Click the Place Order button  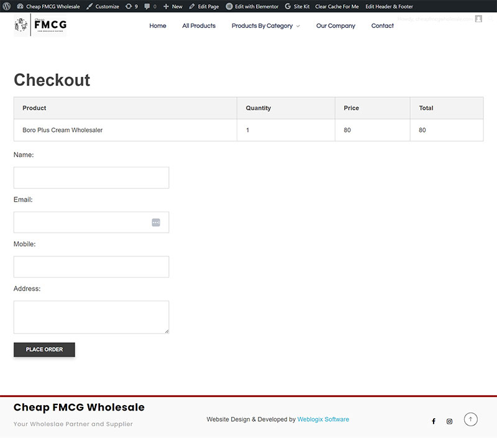pyautogui.click(x=44, y=350)
